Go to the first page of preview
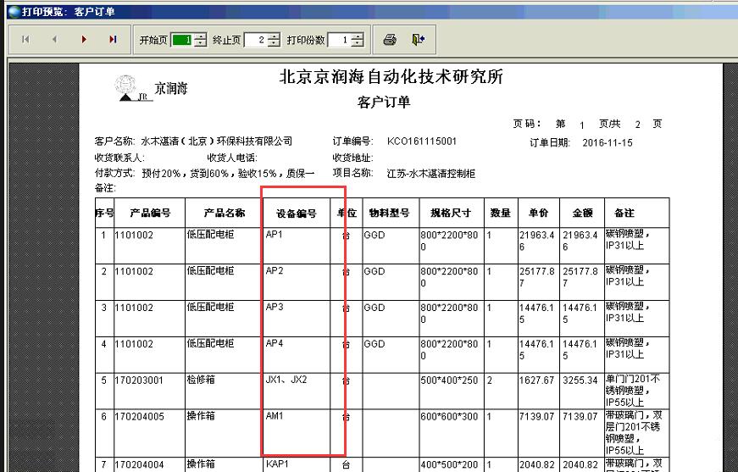The image size is (738, 472). pyautogui.click(x=25, y=40)
